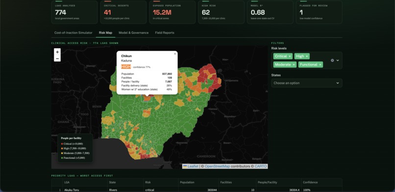
Task: Sort table by Risk column header
Action: 161,182
